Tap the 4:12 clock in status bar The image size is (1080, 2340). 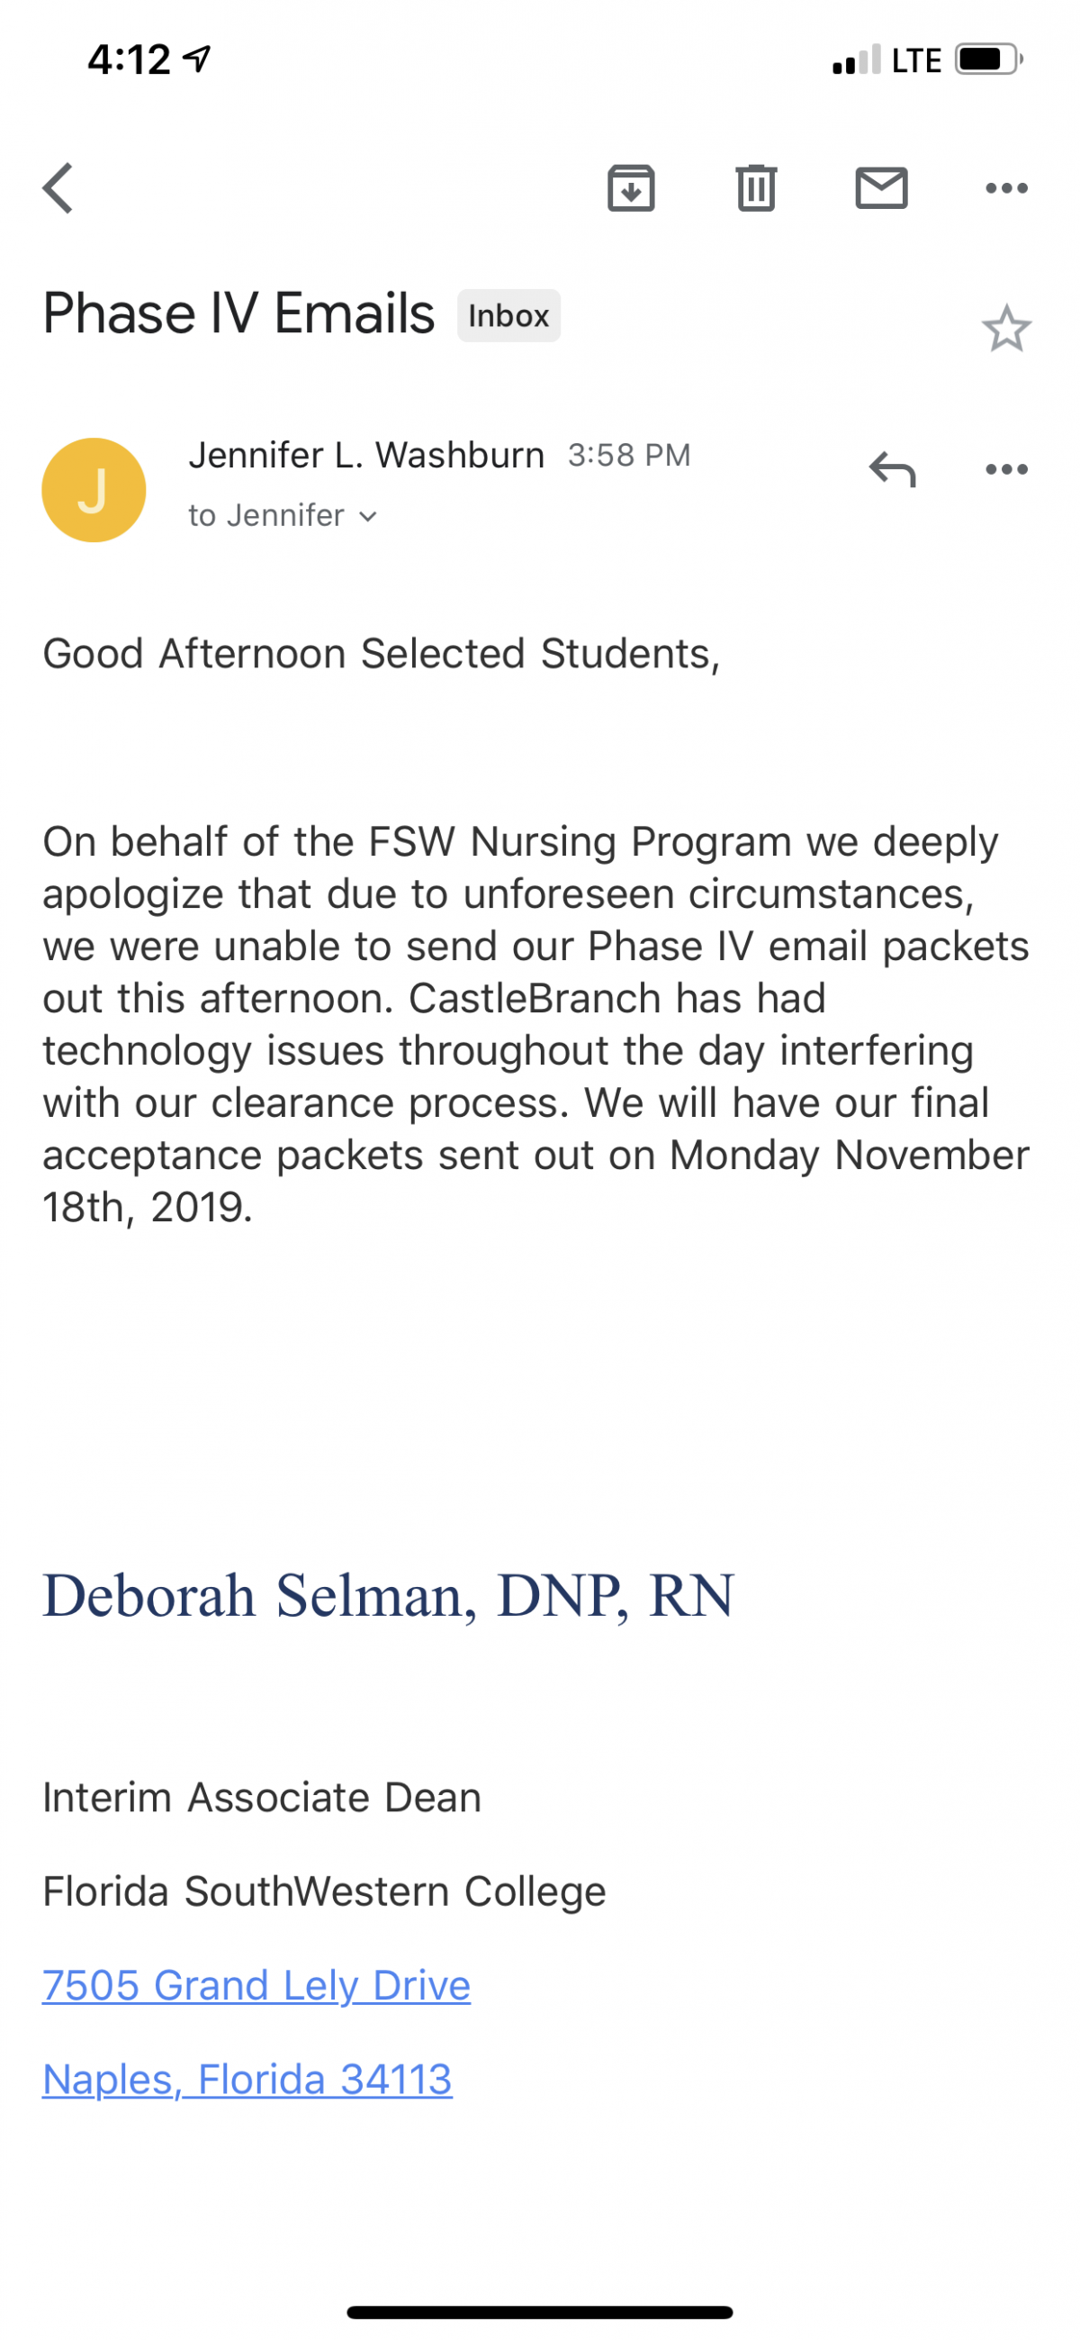click(129, 60)
